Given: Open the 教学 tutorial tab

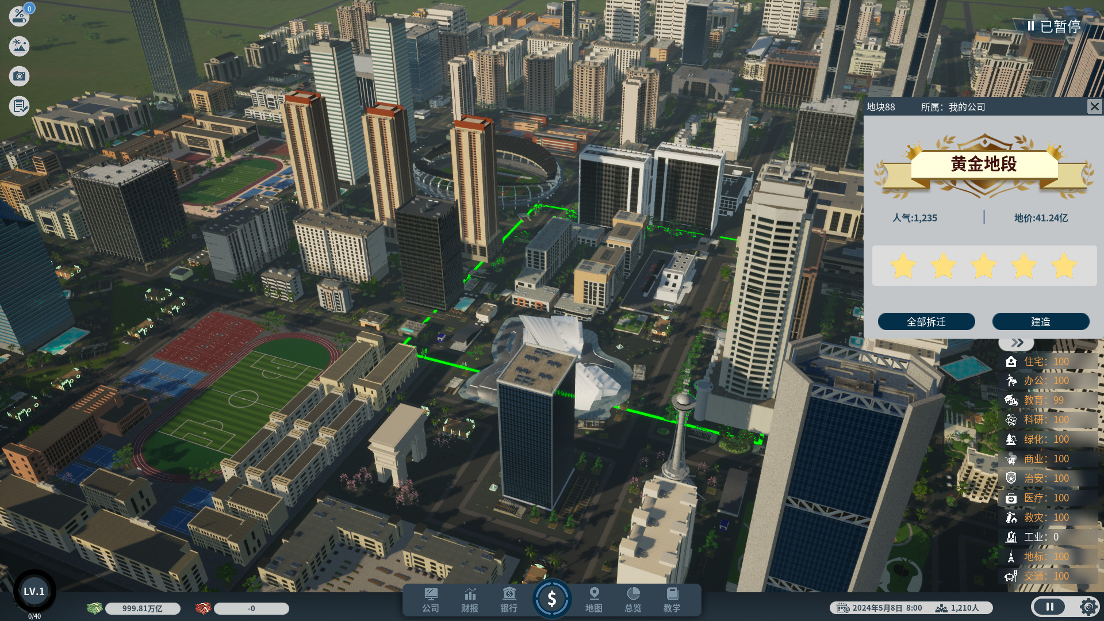Looking at the screenshot, I should tap(673, 600).
